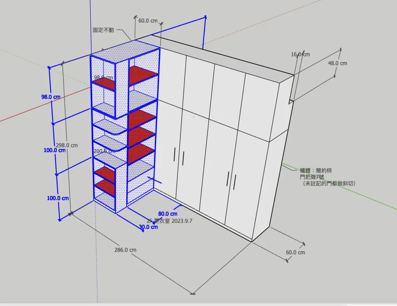The image size is (397, 306).
Task: Click the leftmost black door handle
Action: 175,155
